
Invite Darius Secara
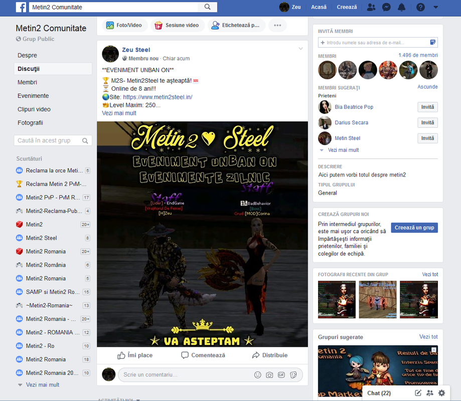[427, 122]
